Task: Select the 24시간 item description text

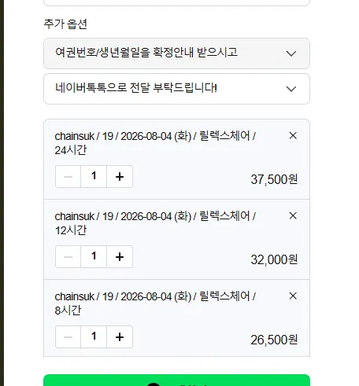Action: click(155, 143)
